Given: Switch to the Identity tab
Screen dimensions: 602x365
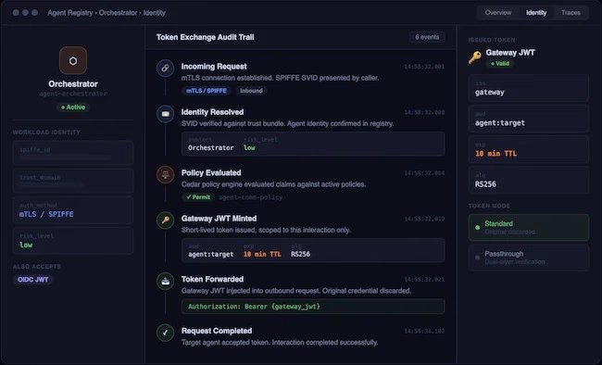Looking at the screenshot, I should pyautogui.click(x=536, y=13).
